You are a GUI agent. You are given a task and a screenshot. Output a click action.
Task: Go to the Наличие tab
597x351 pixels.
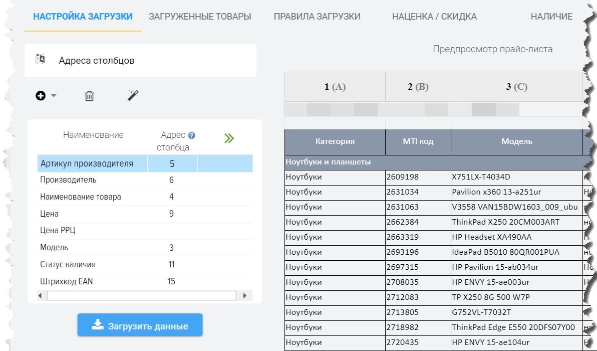click(x=551, y=17)
